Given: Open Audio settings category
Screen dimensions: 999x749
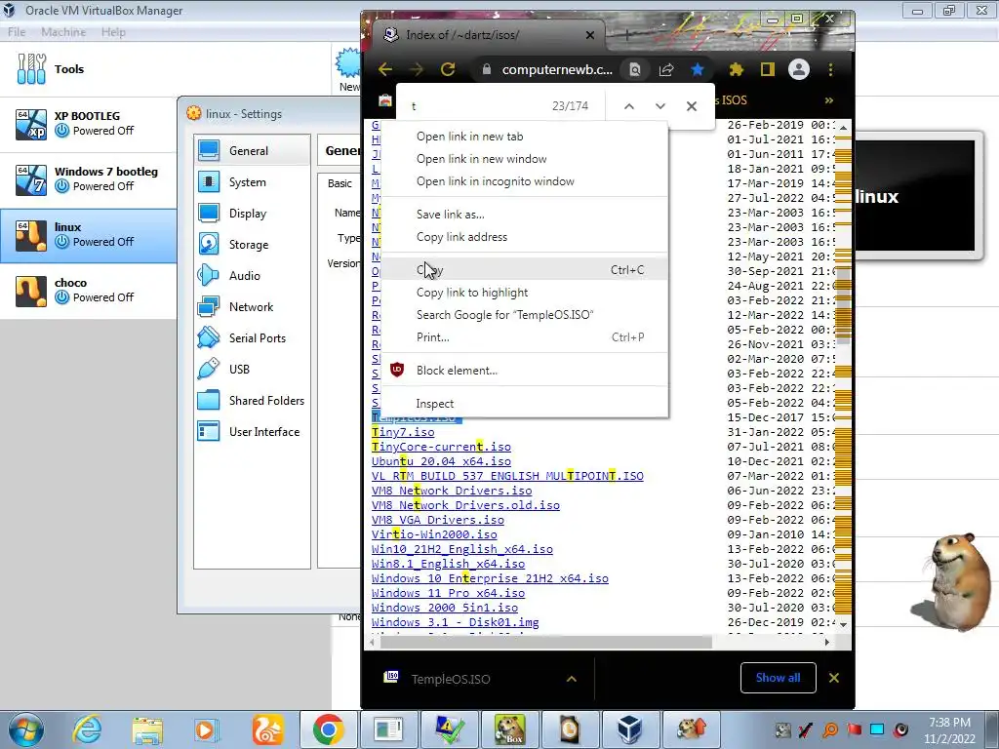Looking at the screenshot, I should [x=253, y=276].
